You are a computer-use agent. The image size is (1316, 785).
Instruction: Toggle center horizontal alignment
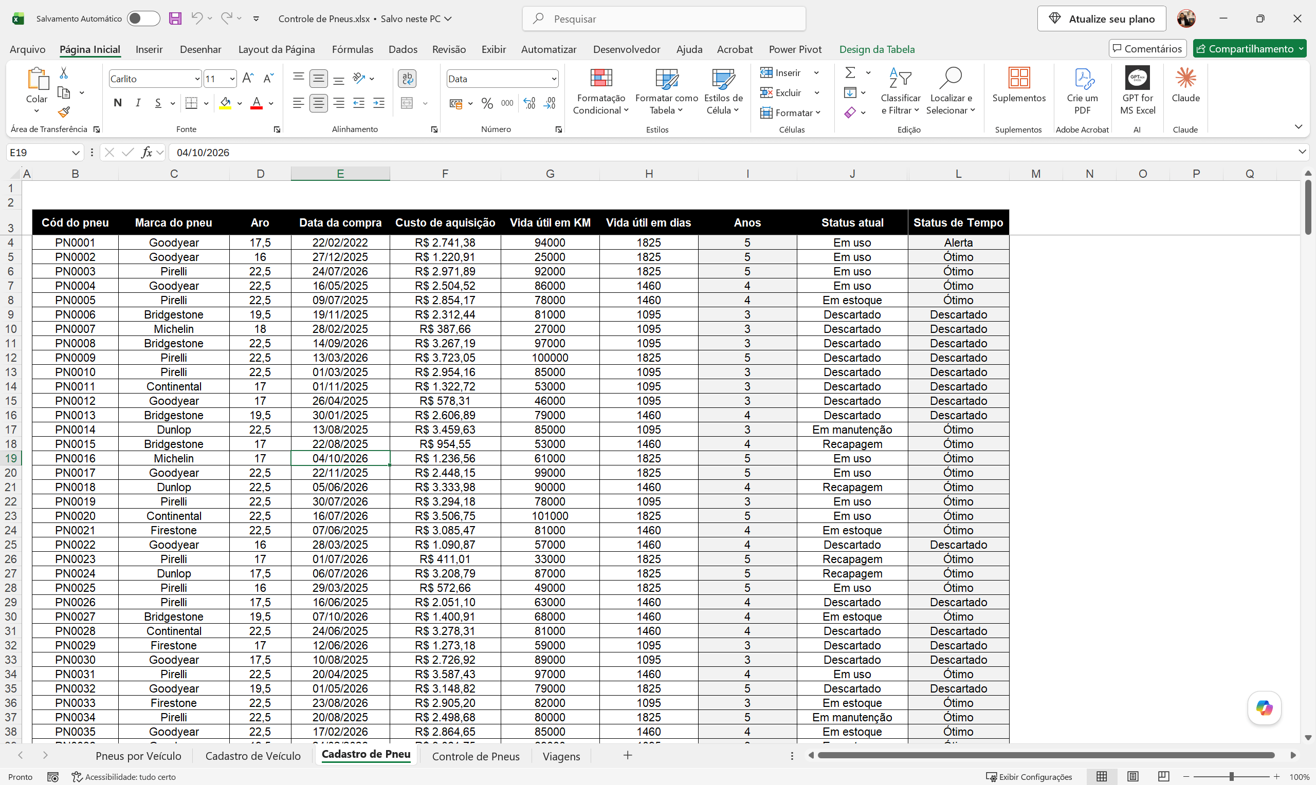[x=319, y=103]
